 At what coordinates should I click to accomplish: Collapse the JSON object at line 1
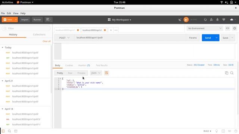[x=60, y=79]
